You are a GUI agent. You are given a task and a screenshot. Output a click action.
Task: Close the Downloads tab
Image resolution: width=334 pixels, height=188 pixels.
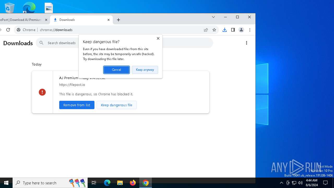point(109,20)
